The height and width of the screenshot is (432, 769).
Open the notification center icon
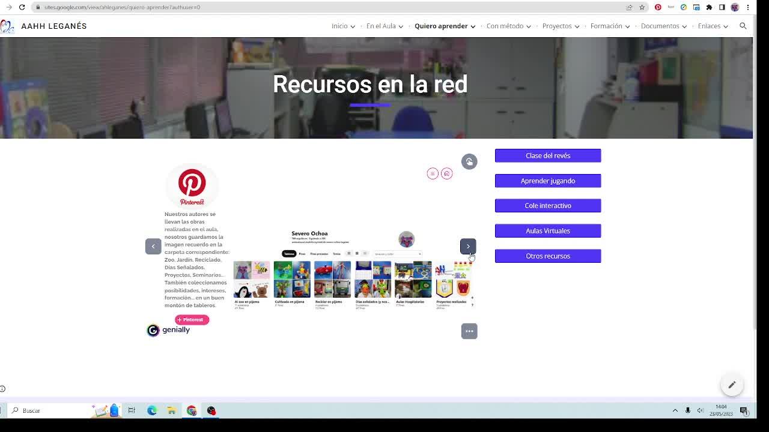click(744, 410)
